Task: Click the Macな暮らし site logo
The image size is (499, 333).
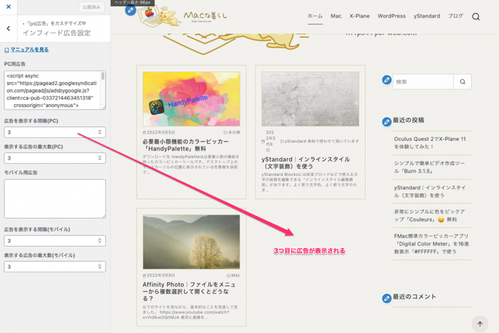Action: [x=182, y=16]
